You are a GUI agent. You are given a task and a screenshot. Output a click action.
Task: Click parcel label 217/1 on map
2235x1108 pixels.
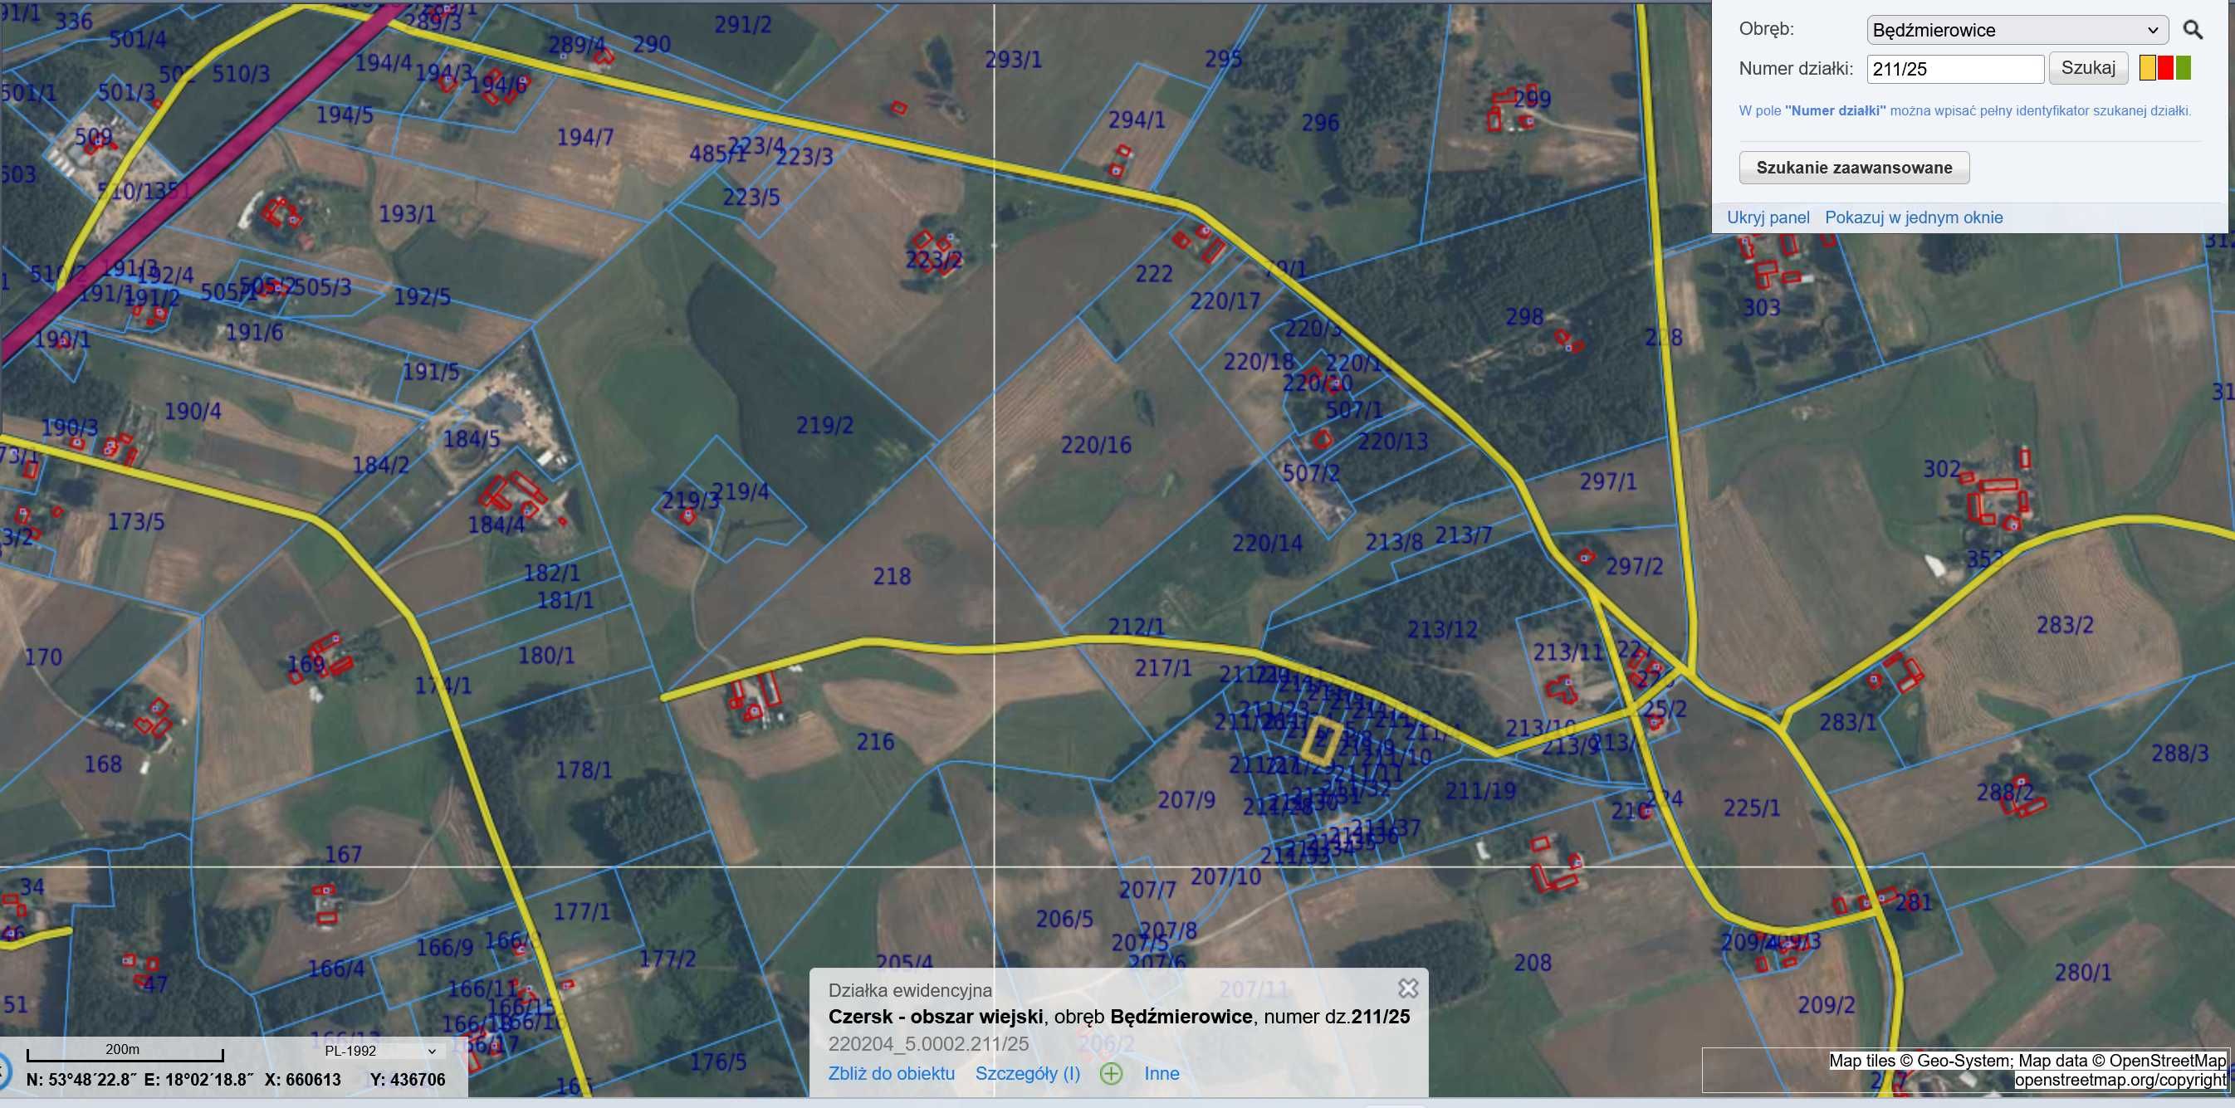(x=1163, y=668)
